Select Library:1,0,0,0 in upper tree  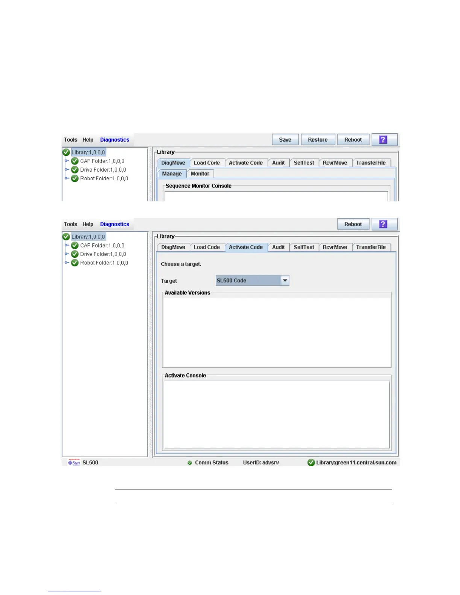[x=88, y=153]
